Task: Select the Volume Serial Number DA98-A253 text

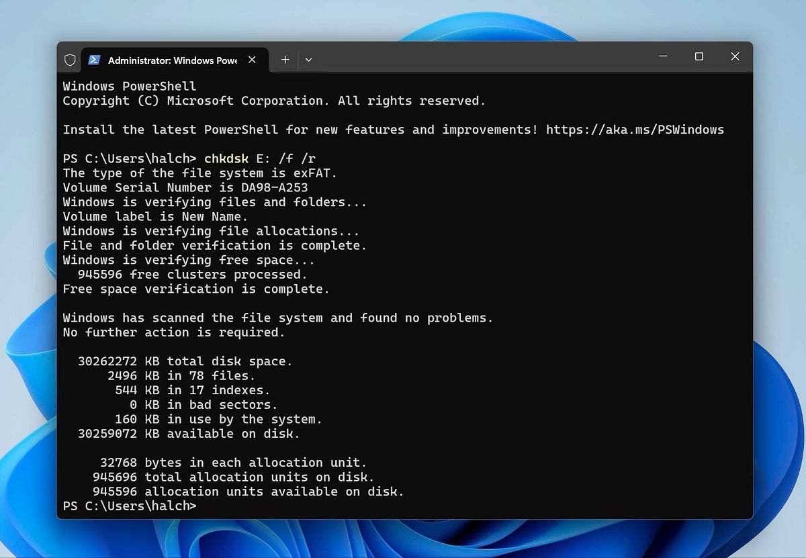Action: (x=184, y=187)
